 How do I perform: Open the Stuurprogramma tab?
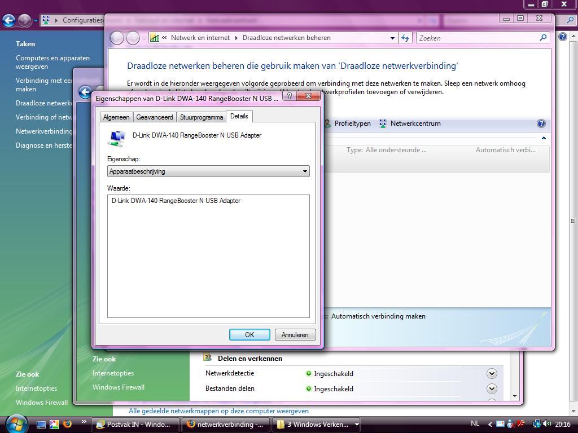[202, 117]
